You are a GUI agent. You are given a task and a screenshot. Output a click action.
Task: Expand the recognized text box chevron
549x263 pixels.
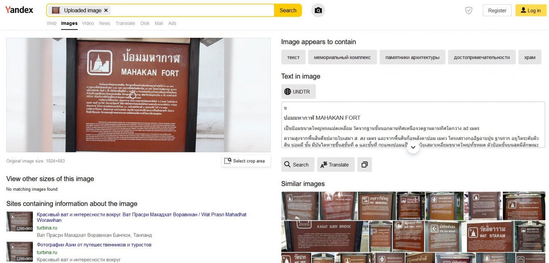[x=413, y=147]
